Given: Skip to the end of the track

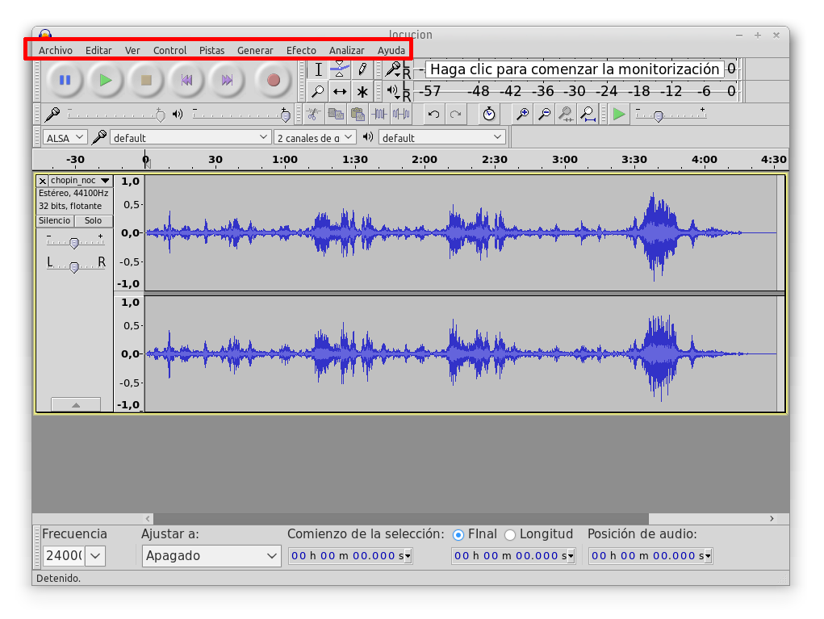Looking at the screenshot, I should pos(227,81).
